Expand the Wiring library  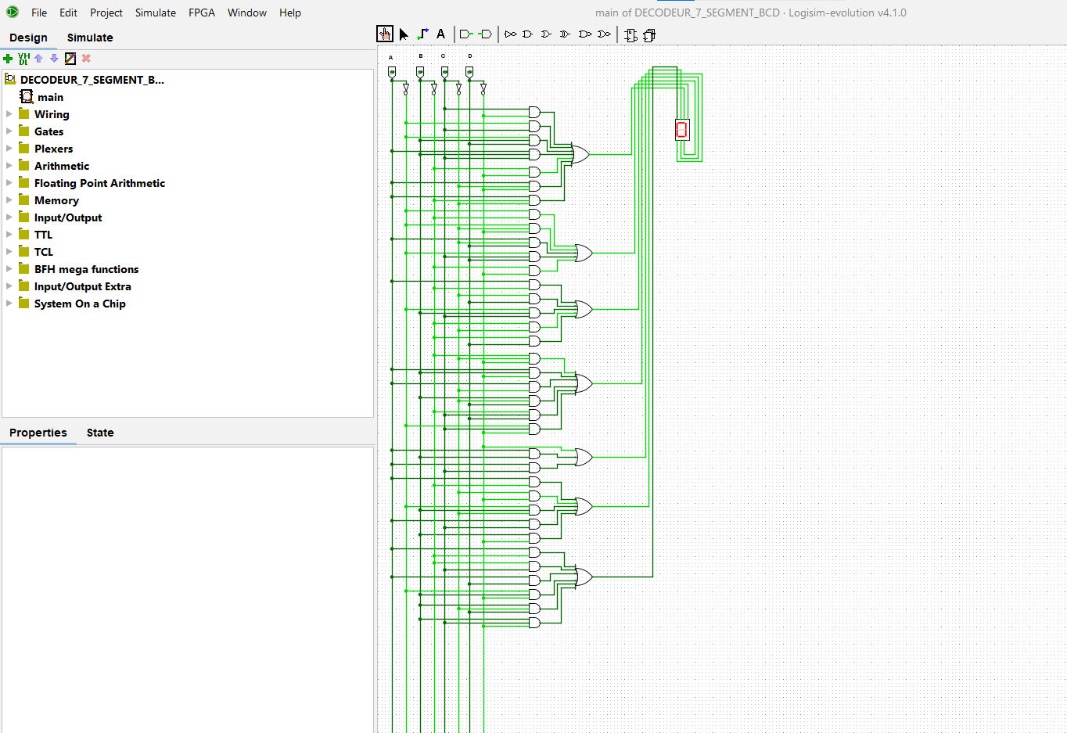(x=9, y=114)
